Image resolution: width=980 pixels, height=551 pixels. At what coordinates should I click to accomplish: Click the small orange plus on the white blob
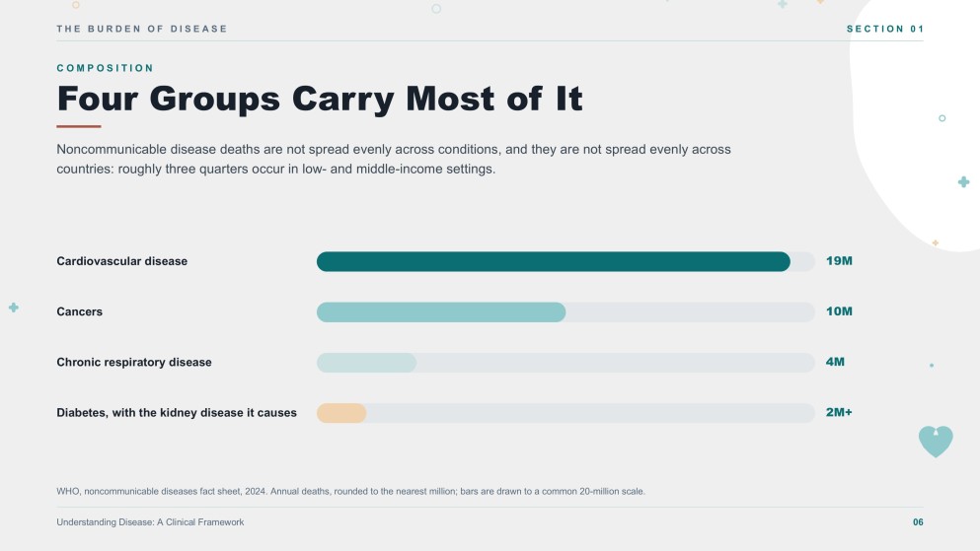(935, 242)
